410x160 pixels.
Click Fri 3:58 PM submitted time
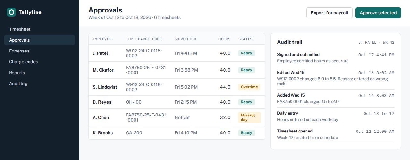tap(186, 70)
